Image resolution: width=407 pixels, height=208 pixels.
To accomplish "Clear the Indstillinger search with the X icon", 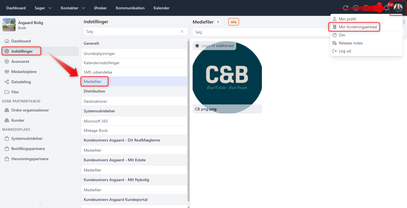I will 182,31.
